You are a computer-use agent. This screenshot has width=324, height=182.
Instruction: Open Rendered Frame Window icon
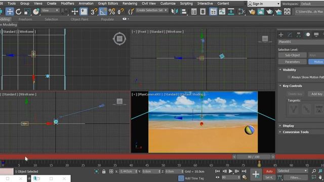click(x=261, y=12)
